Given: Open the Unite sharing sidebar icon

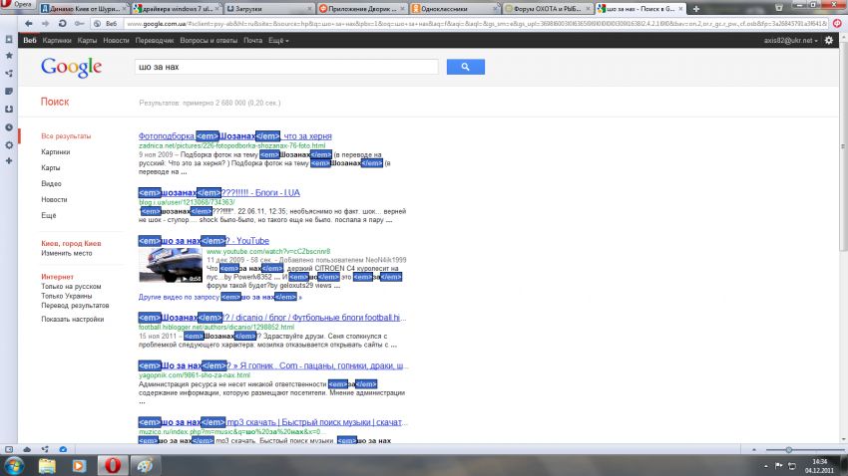Looking at the screenshot, I should (9, 73).
